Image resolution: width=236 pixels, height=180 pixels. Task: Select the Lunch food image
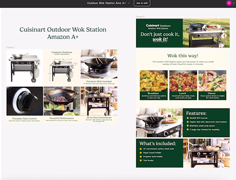183,81
